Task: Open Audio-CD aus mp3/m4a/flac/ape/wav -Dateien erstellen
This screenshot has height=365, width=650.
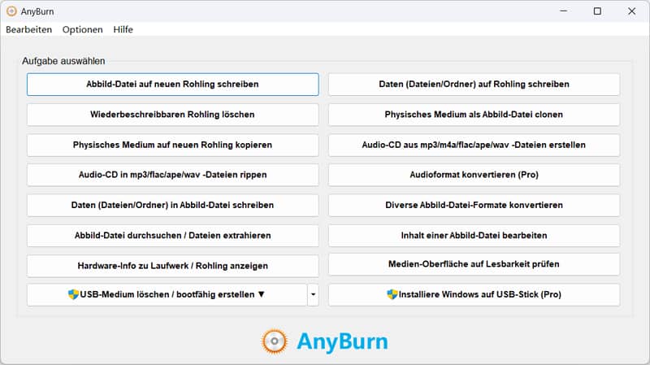Action: [474, 145]
